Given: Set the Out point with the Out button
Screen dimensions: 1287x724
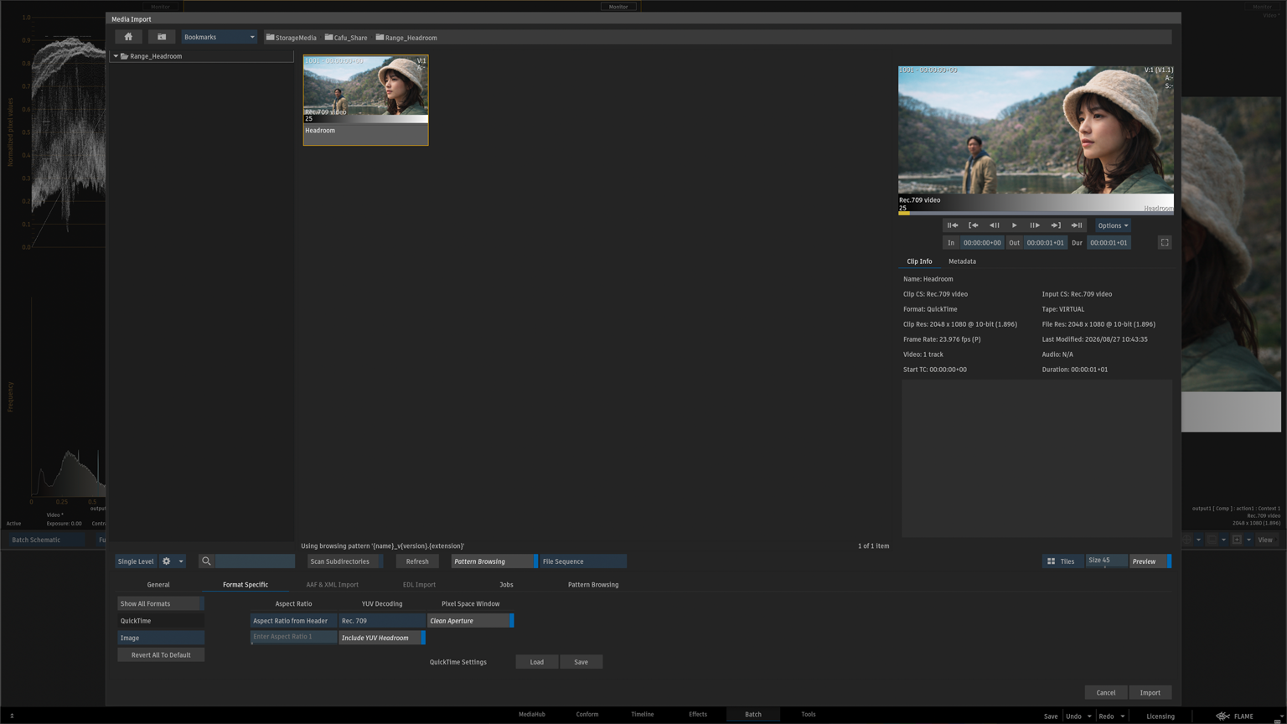Looking at the screenshot, I should (x=1014, y=243).
